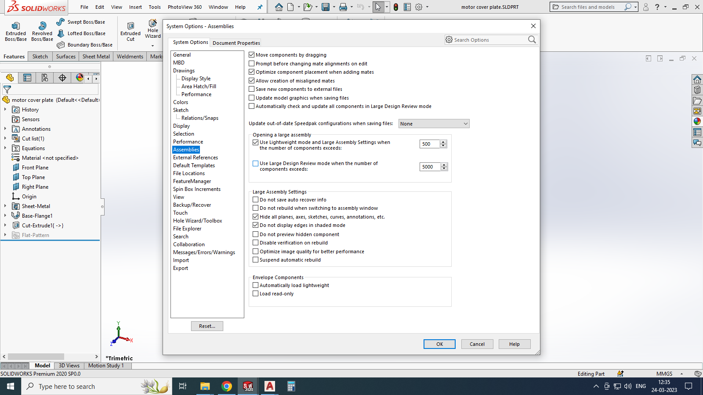Expand the History tree item
This screenshot has width=703, height=395.
click(x=5, y=109)
